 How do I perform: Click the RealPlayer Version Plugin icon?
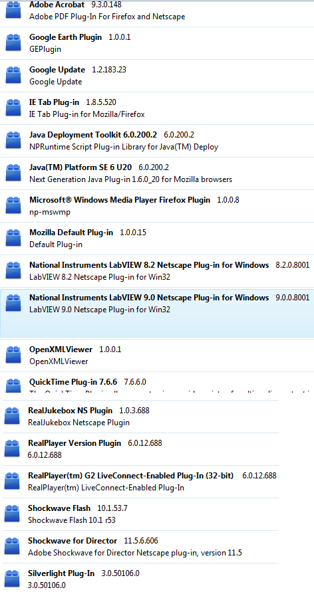(x=12, y=448)
